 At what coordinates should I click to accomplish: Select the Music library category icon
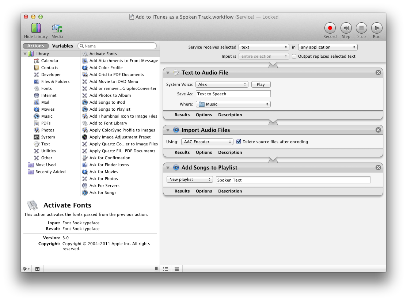point(37,116)
